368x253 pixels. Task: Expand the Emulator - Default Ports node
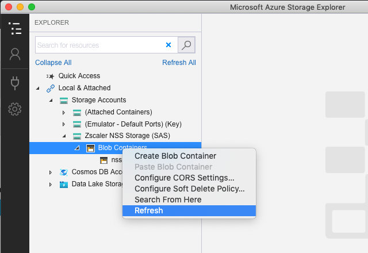pos(64,124)
